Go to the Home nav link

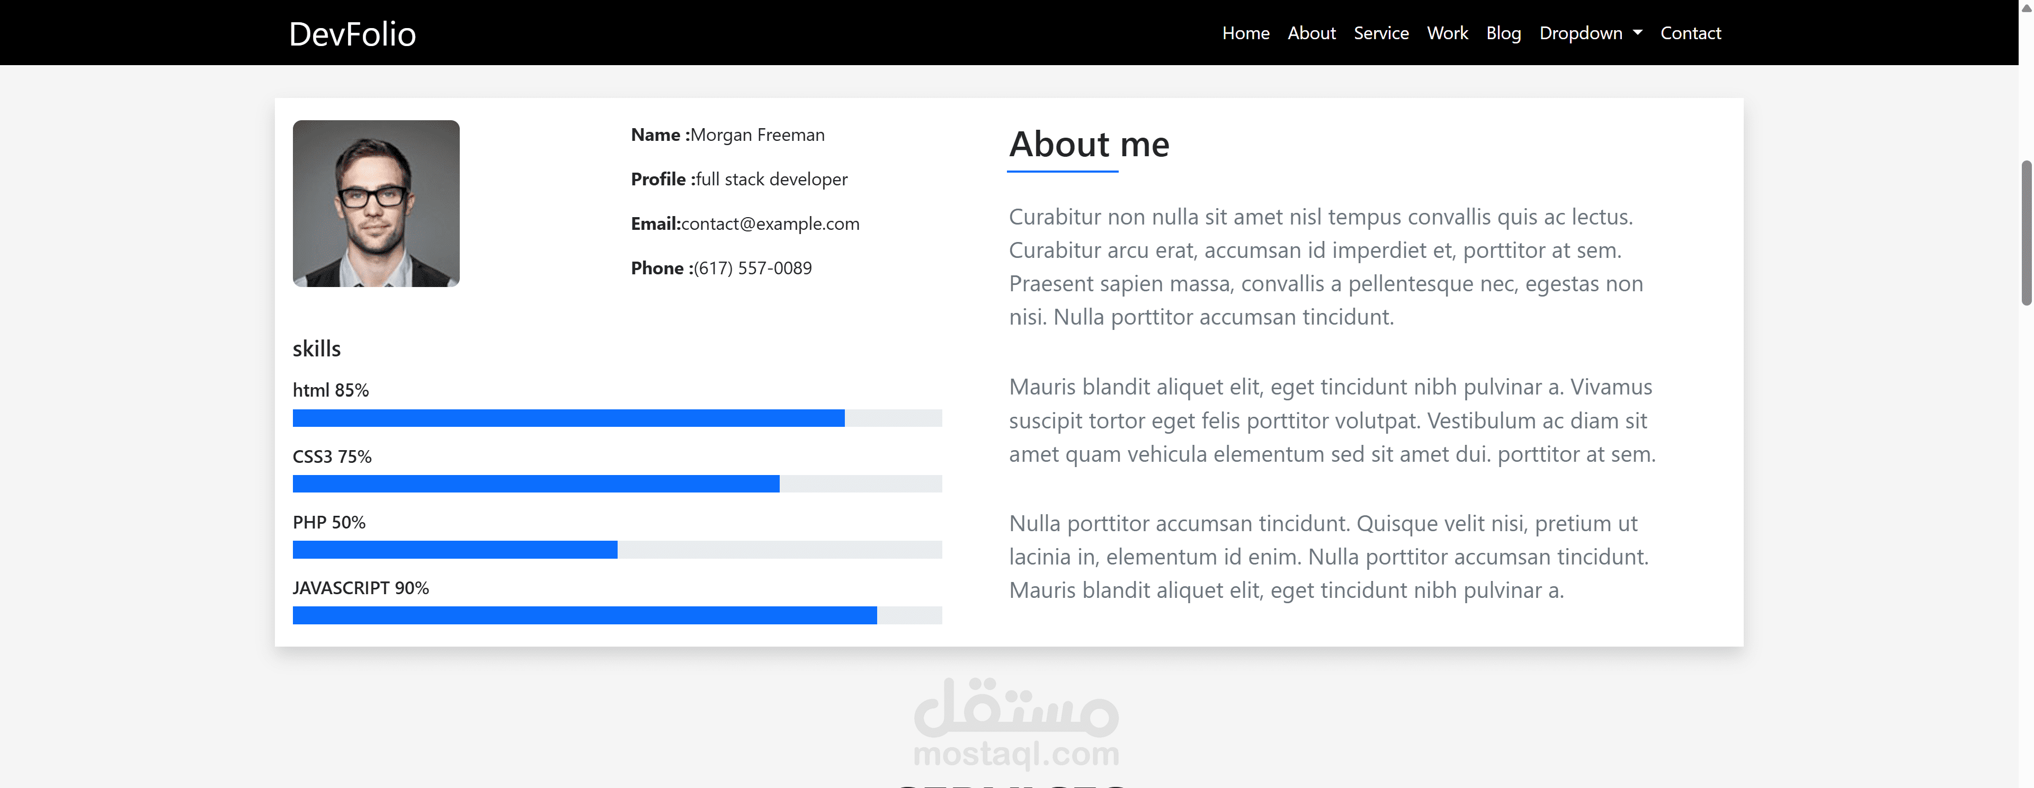pyautogui.click(x=1245, y=33)
